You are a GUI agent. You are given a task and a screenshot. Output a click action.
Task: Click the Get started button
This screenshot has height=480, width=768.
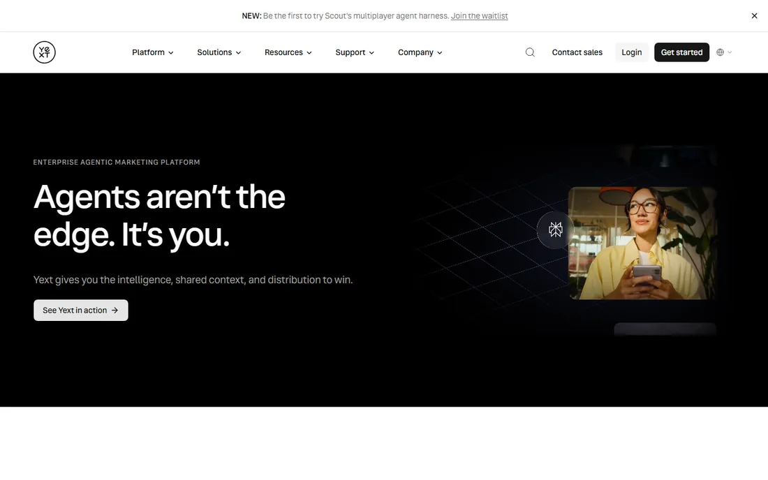[681, 52]
